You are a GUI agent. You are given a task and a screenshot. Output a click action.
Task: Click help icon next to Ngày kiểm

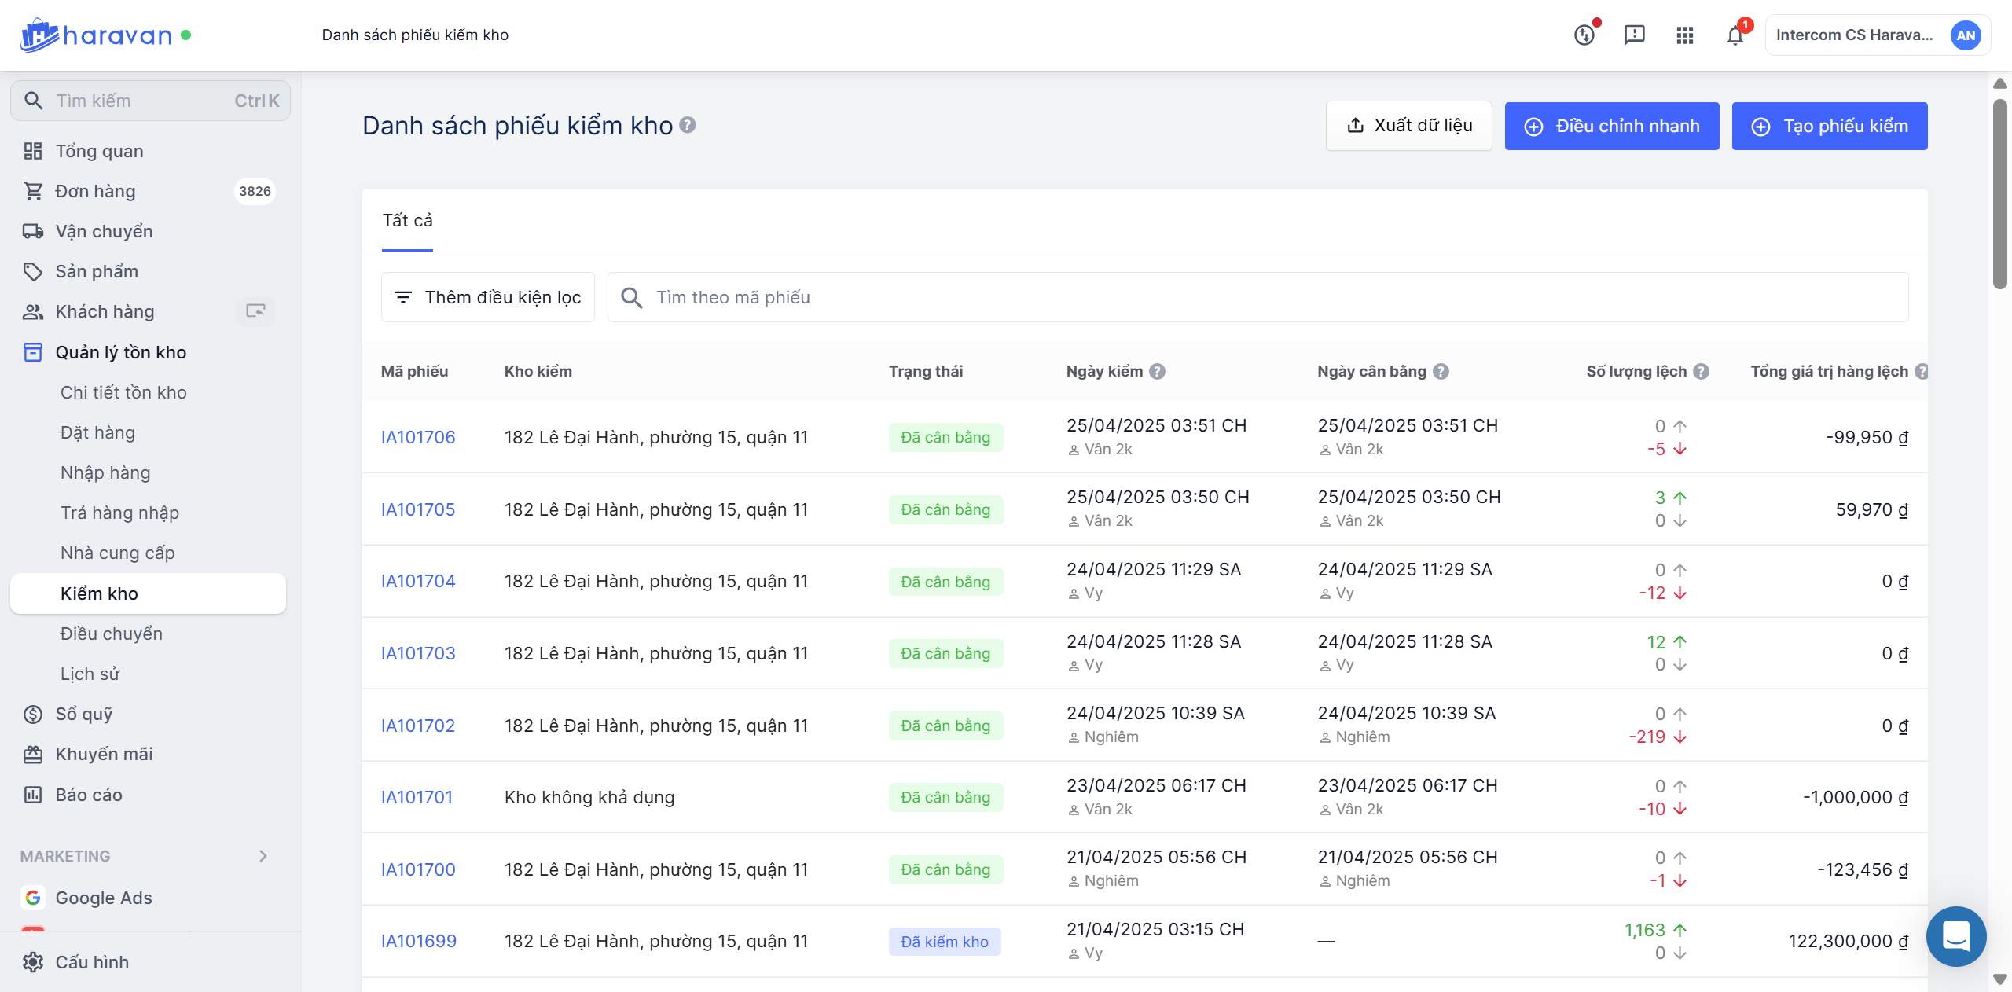1157,372
